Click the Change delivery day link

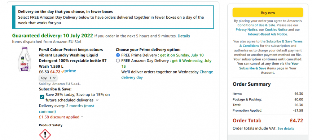pyautogui.click(x=167, y=74)
